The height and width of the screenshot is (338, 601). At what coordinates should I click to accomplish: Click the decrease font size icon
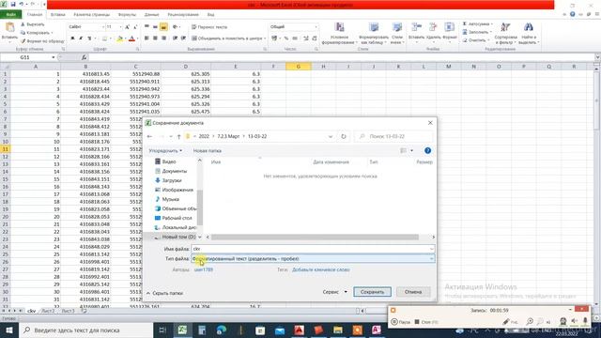[135, 27]
